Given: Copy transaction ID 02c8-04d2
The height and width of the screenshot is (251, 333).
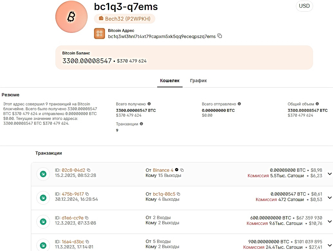Looking at the screenshot, I should pos(89,170).
